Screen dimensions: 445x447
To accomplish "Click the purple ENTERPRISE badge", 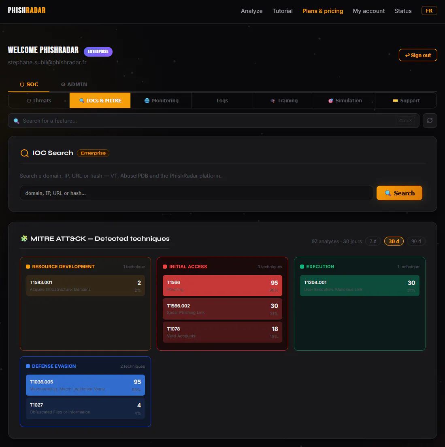I will 98,51.
